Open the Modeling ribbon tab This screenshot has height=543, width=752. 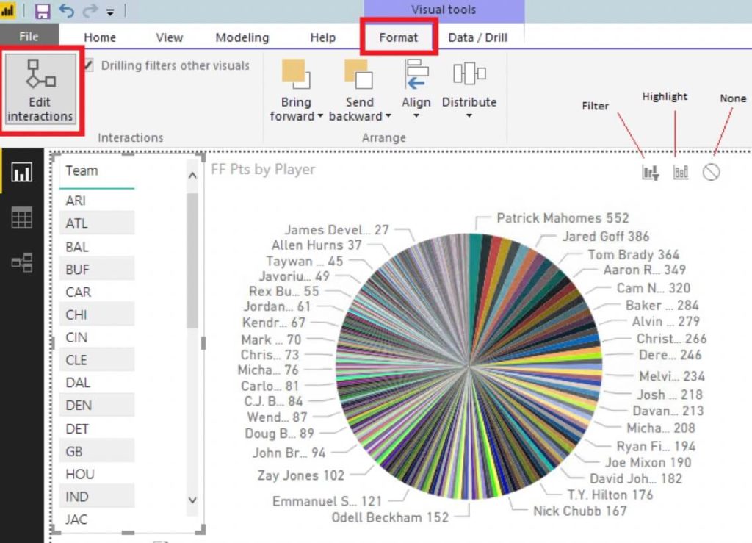[x=242, y=37]
